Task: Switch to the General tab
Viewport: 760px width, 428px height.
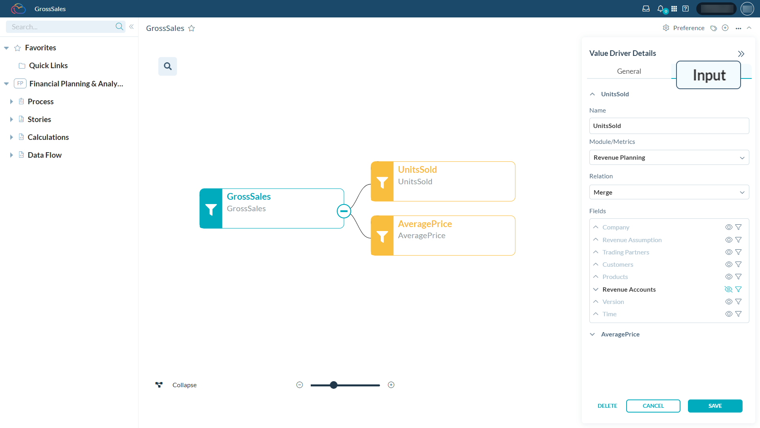Action: click(x=629, y=71)
